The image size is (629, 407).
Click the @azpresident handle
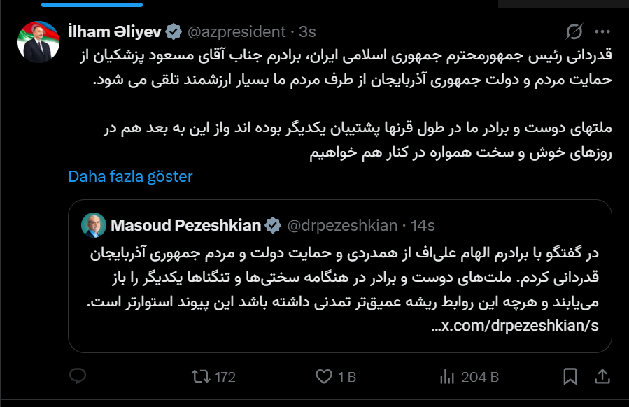238,31
